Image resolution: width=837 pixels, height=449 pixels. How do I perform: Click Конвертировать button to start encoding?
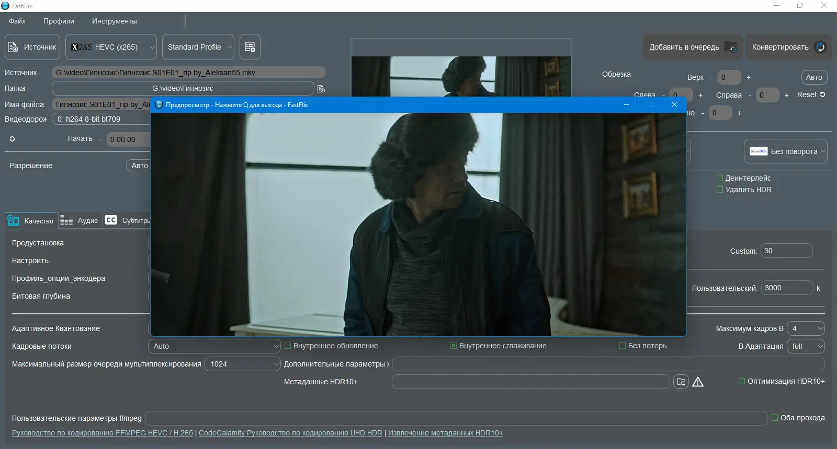click(788, 47)
